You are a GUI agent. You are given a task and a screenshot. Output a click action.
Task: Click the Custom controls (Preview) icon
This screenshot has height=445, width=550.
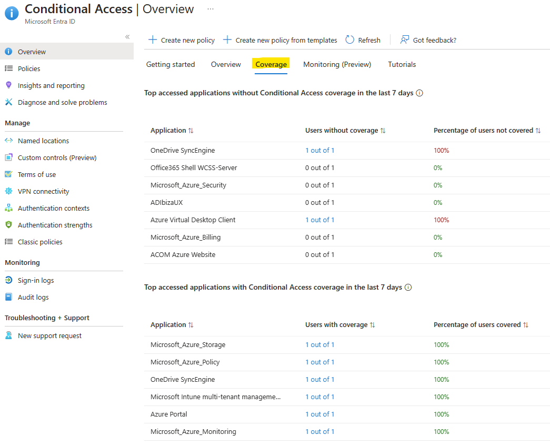(9, 157)
